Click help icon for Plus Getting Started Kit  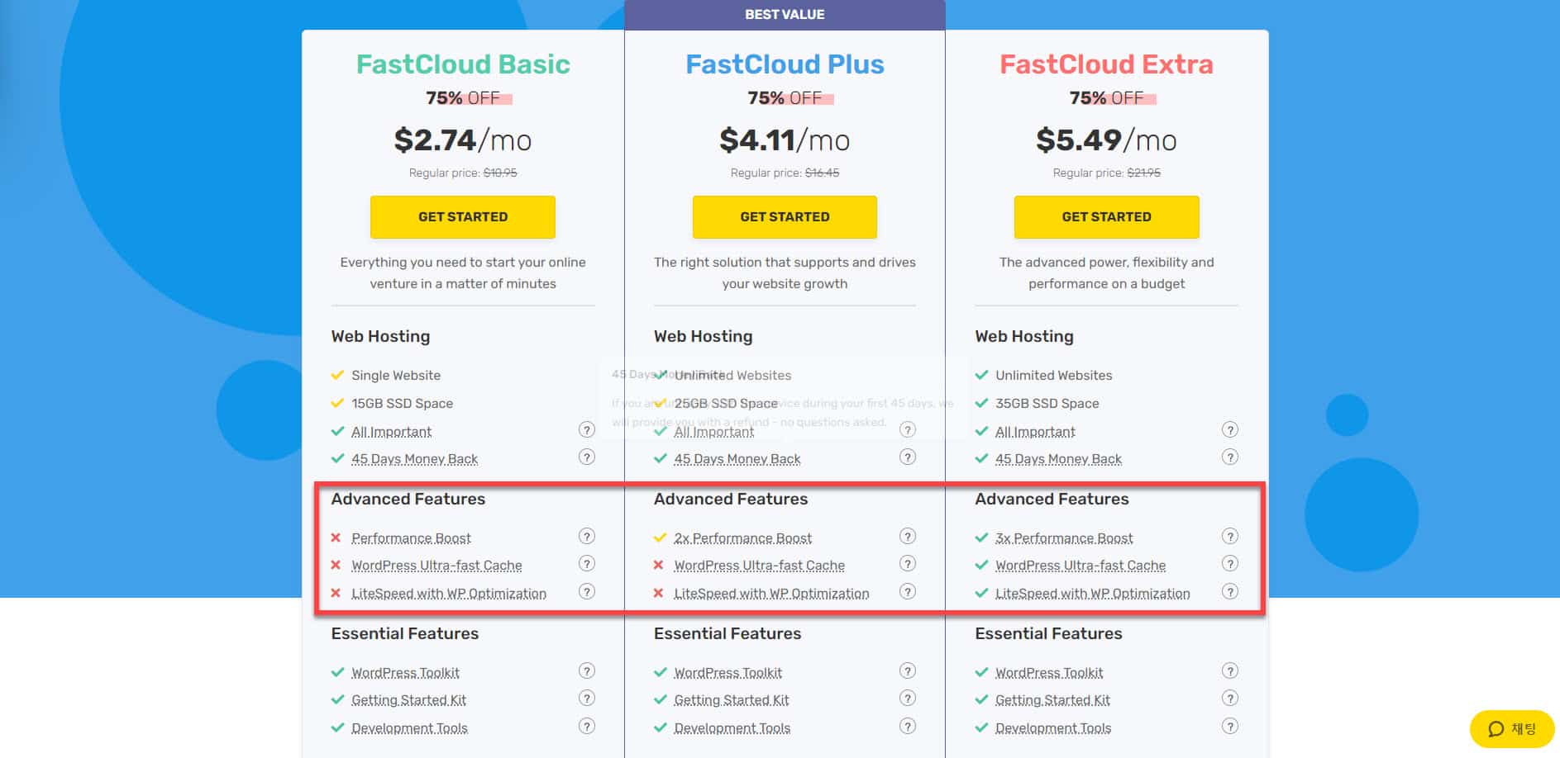(908, 698)
